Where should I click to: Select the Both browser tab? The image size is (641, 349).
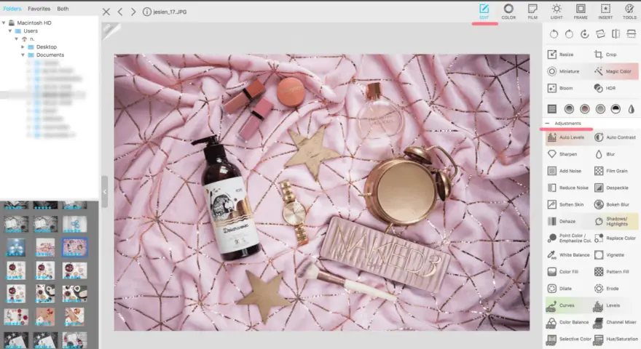(63, 9)
